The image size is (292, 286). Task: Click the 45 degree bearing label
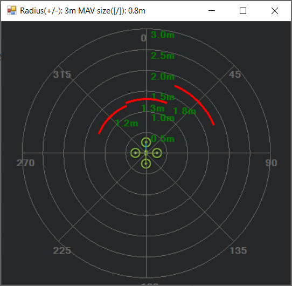235,74
